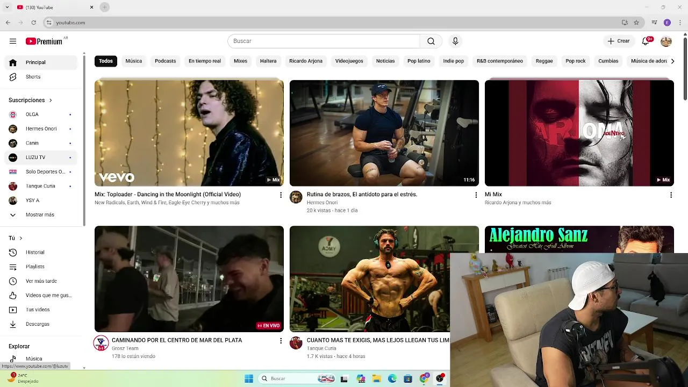Start voice search with microphone
This screenshot has height=387, width=688.
(x=455, y=41)
